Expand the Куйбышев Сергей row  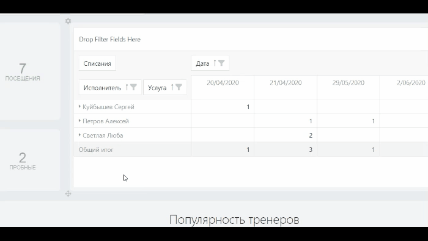(79, 107)
